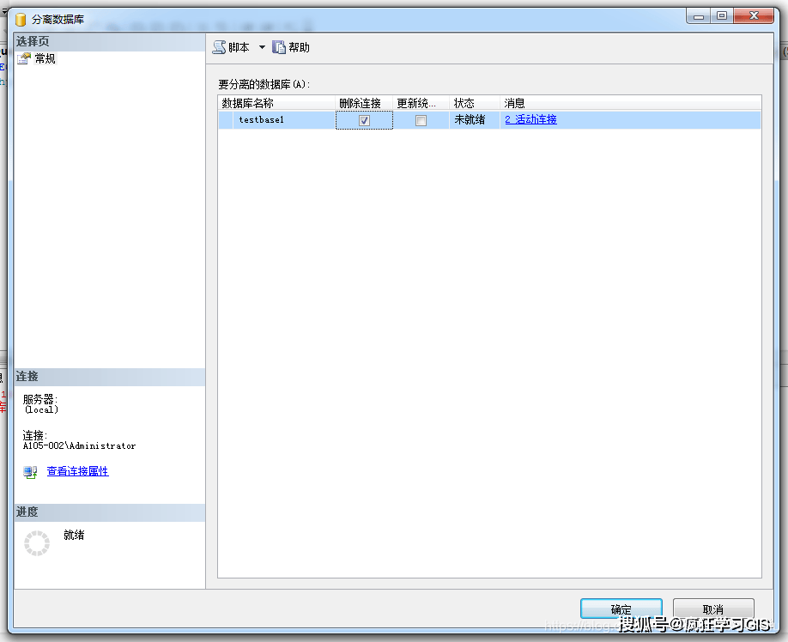Click the 消息 column header

point(631,103)
